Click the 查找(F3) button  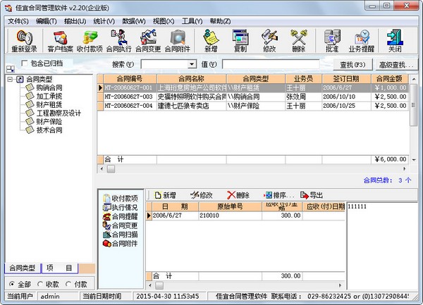(352, 65)
